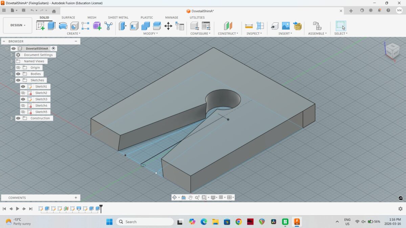Open the Joint tool in Assemble
406x228 pixels.
pyautogui.click(x=317, y=26)
